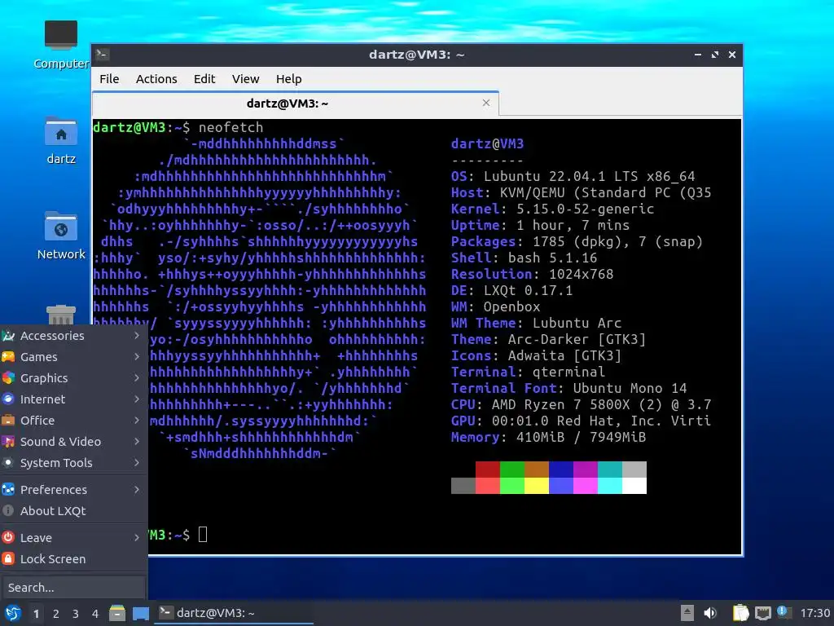Image resolution: width=834 pixels, height=626 pixels.
Task: Expand the System Tools submenu arrow
Action: (x=137, y=463)
